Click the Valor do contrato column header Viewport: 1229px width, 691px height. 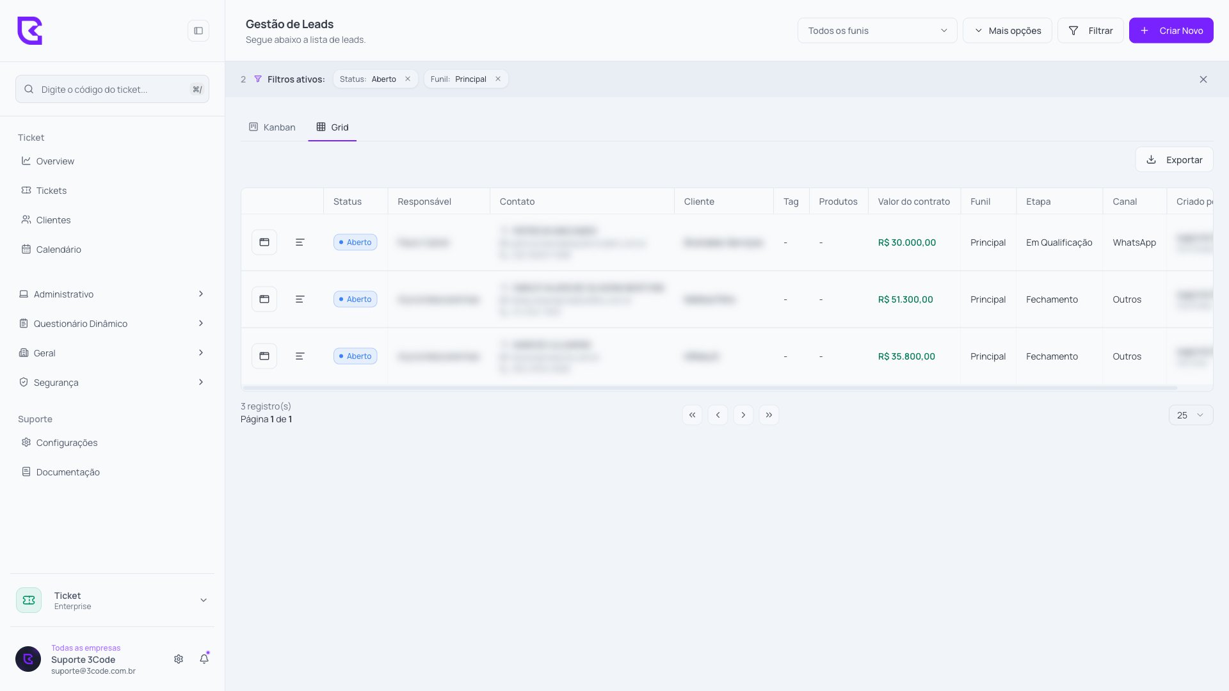[913, 202]
